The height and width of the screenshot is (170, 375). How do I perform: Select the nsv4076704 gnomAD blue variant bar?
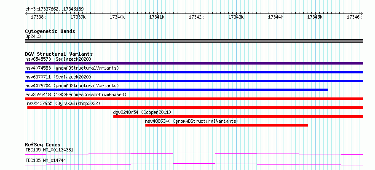click(x=177, y=90)
